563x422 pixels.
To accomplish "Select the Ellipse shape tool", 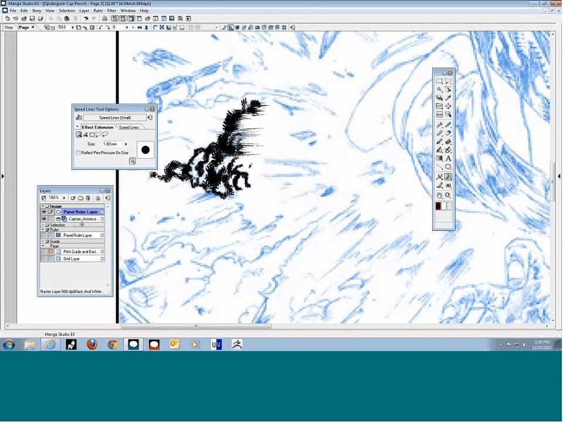I will (448, 167).
